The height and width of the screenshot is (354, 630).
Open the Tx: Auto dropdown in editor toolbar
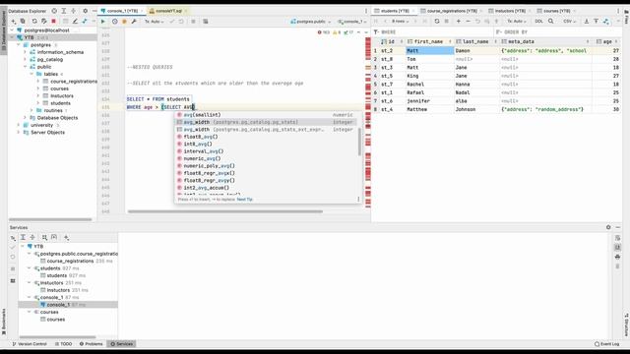point(155,22)
